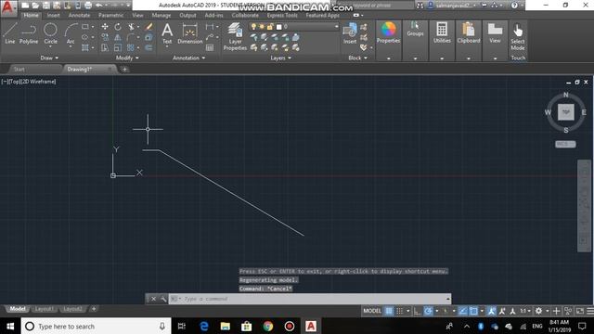Image resolution: width=594 pixels, height=334 pixels.
Task: Switch to the Annotate ribbon tab
Action: tap(79, 15)
